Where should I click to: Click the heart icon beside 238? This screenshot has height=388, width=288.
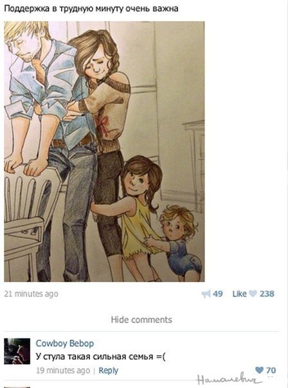coord(253,294)
